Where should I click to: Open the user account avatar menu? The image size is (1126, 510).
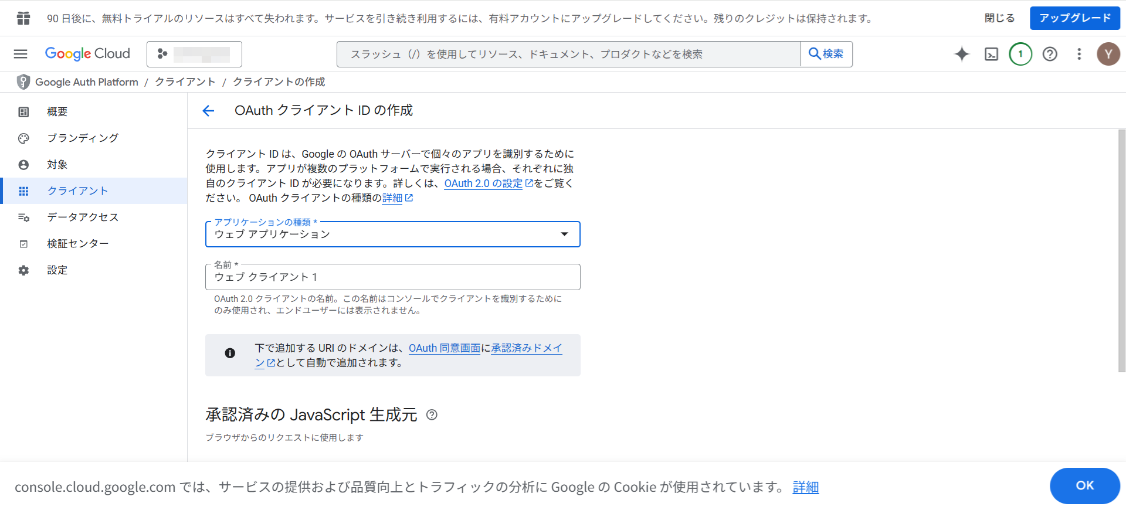point(1108,54)
